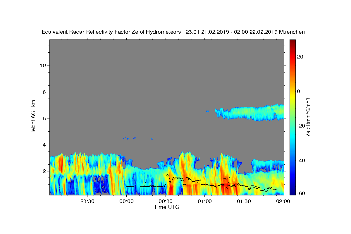Viewport: 351px width, 234px height.
Task: Click the date range '23:01 21.02.2019 - 02:00 22.02.2019'
Action: click(x=231, y=32)
